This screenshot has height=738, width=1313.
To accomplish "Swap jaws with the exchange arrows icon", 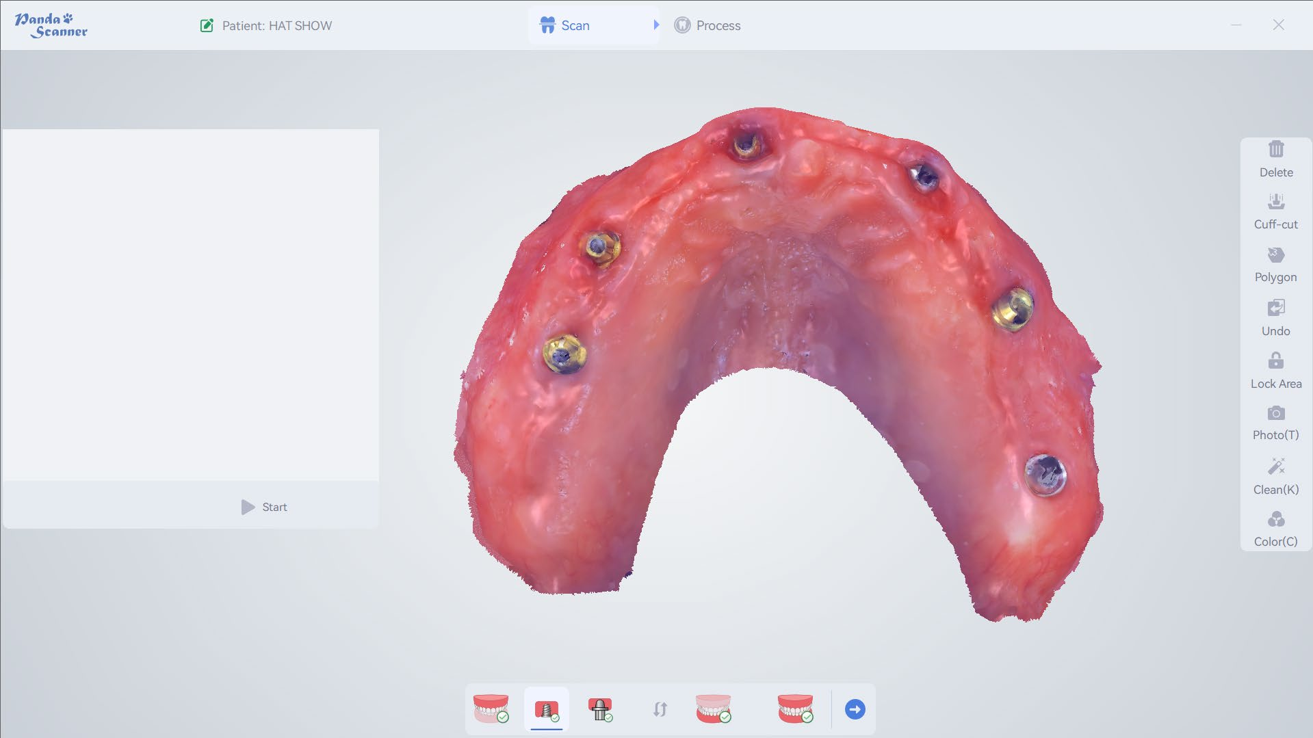I will pyautogui.click(x=660, y=709).
